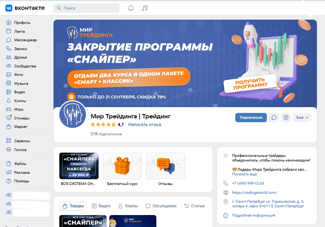The height and width of the screenshot is (227, 325).
Task: Share the community using the arrow icon
Action: click(286, 118)
